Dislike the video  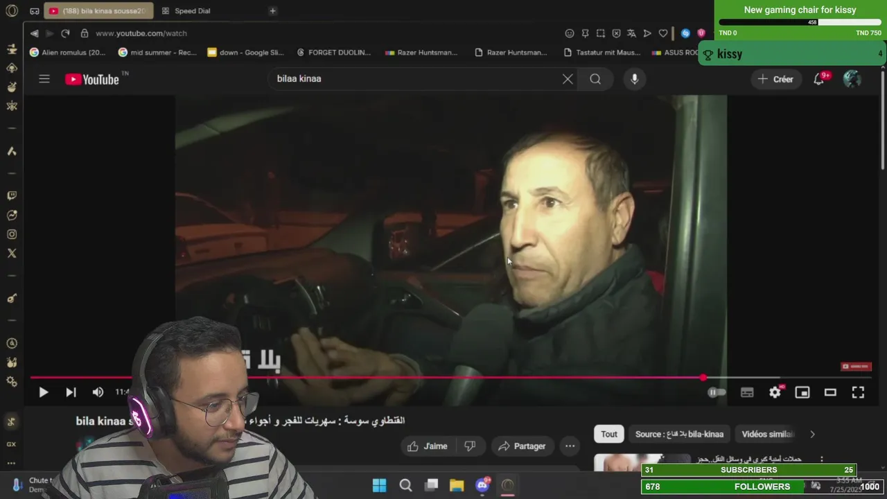[470, 446]
